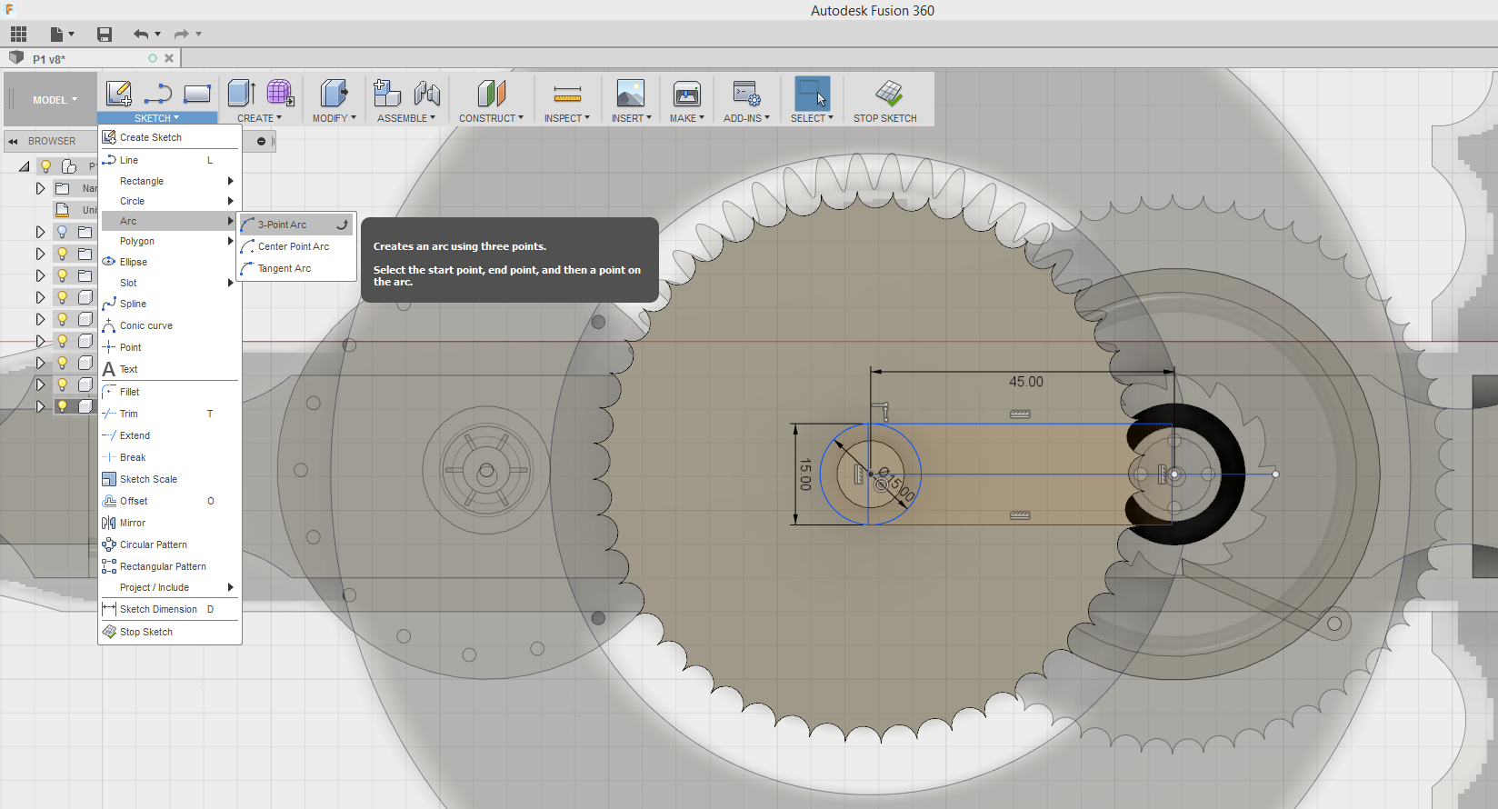Open the data panel grid icon
Viewport: 1498px width, 809px height.
click(x=18, y=35)
